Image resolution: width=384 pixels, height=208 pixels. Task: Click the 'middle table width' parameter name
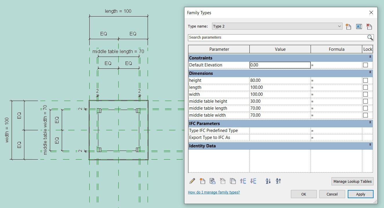(x=207, y=115)
